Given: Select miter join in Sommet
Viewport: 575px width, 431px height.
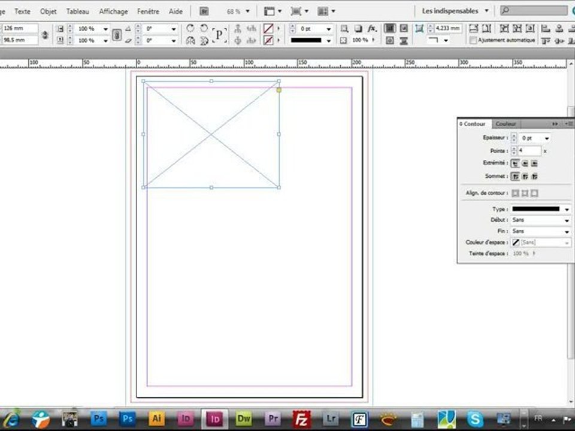Looking at the screenshot, I should click(515, 177).
